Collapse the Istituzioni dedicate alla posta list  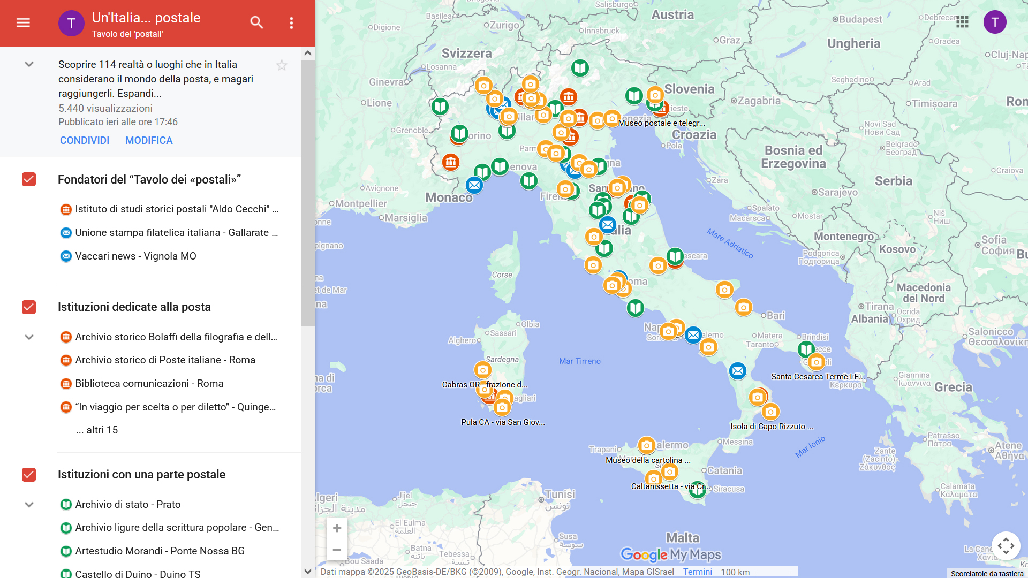coord(29,337)
